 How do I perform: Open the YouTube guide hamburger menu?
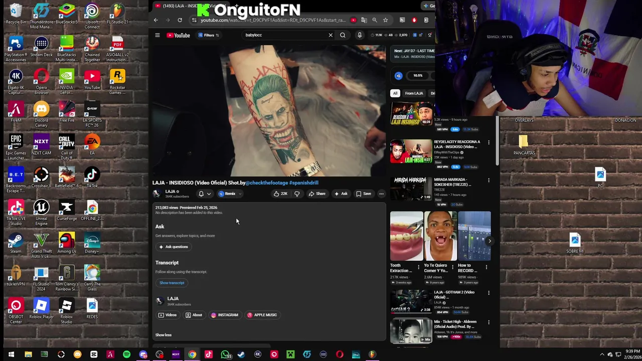tap(157, 35)
